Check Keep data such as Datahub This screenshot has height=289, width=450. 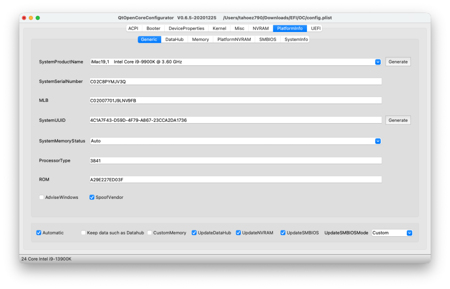click(x=83, y=233)
